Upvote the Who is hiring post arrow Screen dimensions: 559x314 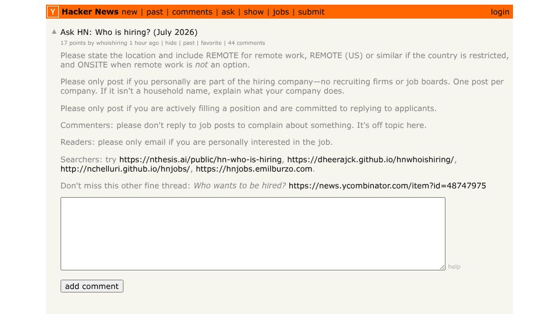[x=54, y=31]
